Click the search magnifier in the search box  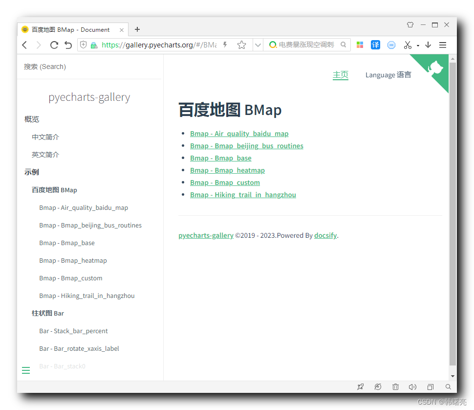pyautogui.click(x=343, y=45)
